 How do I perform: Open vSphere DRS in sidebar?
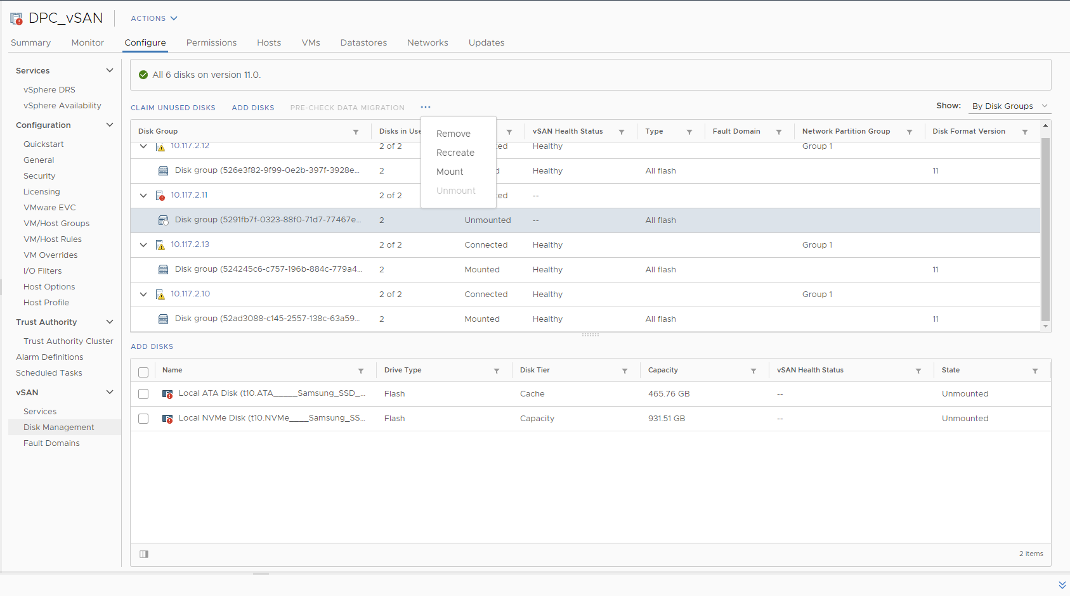[49, 90]
